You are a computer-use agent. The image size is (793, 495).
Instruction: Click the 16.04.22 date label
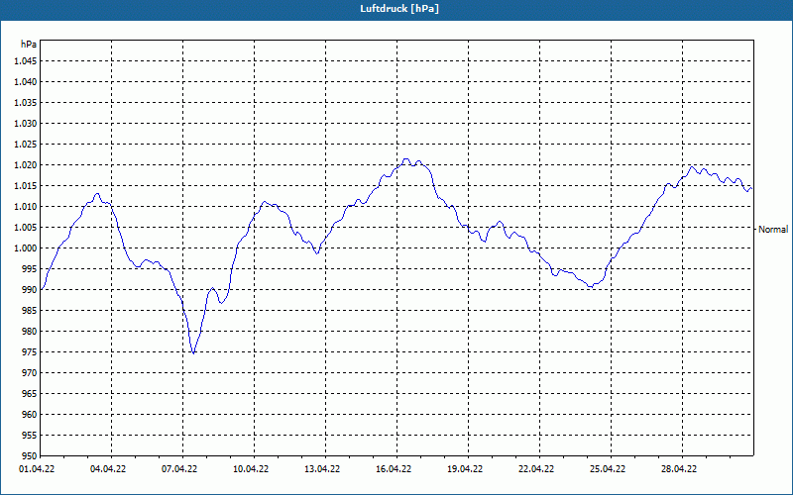tap(394, 469)
